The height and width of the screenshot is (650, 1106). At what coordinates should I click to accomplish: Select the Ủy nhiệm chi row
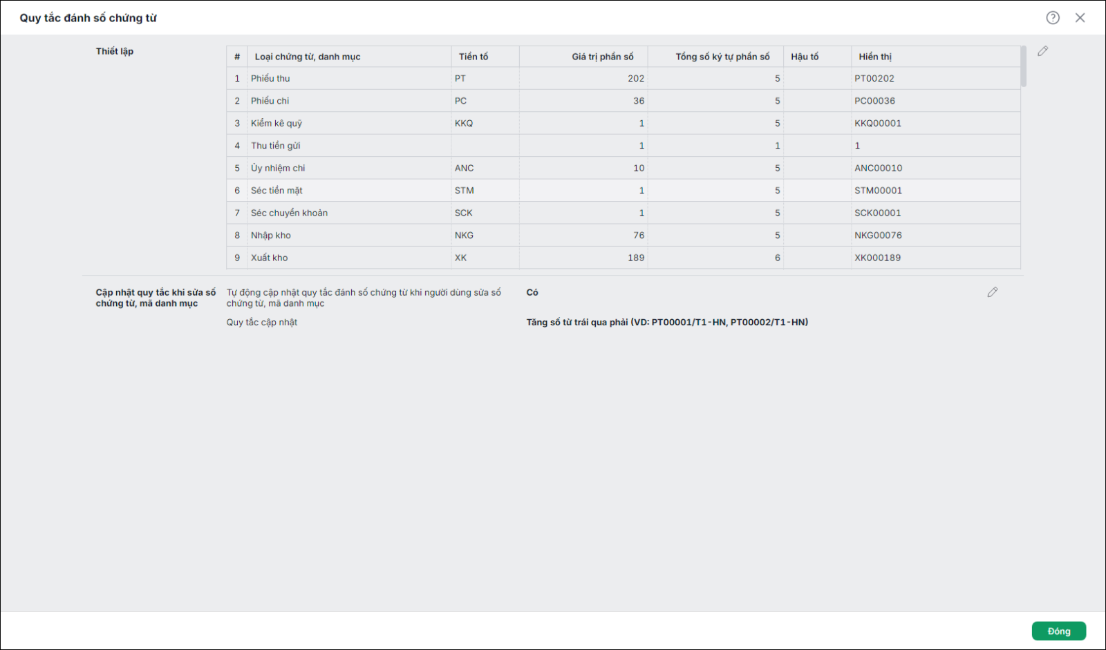[624, 168]
